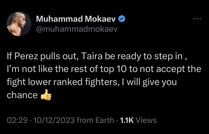The width and height of the screenshot is (209, 134).
Task: Click the 10/12/2023 date
Action: coord(54,120)
